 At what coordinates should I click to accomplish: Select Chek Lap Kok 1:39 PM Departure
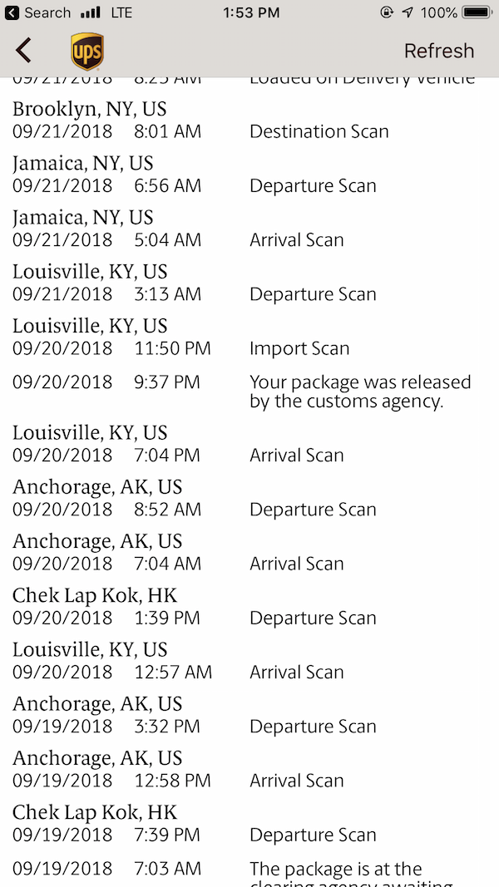click(x=249, y=608)
